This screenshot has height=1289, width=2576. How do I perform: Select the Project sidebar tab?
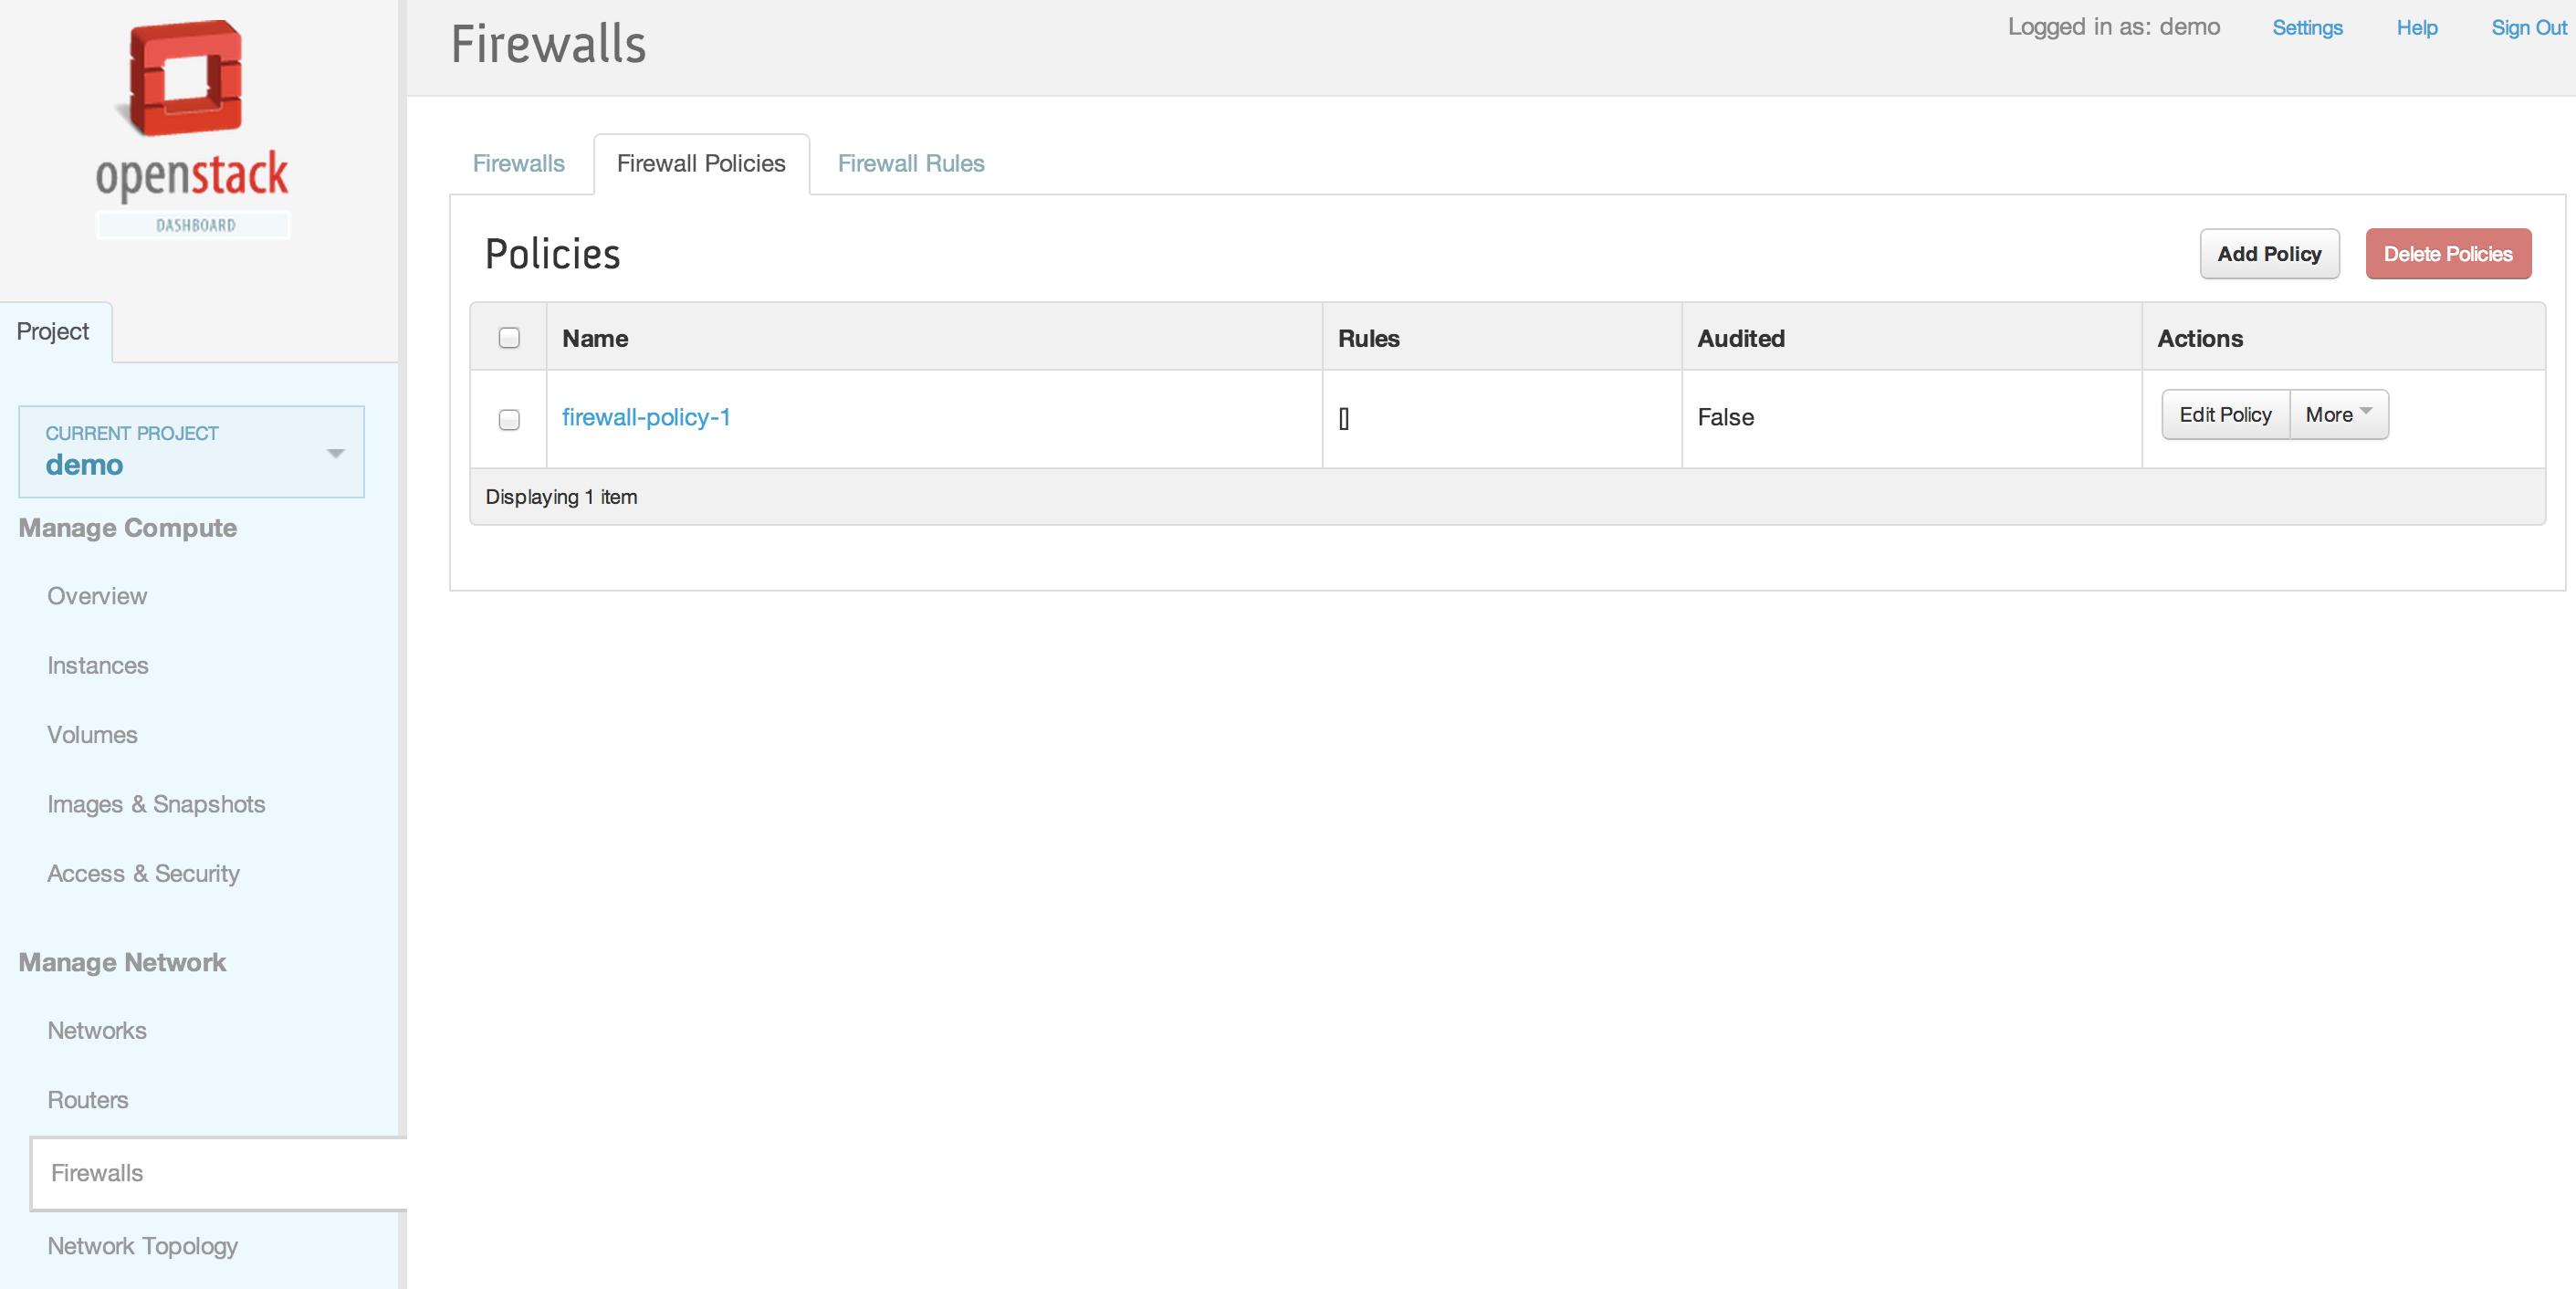click(53, 332)
